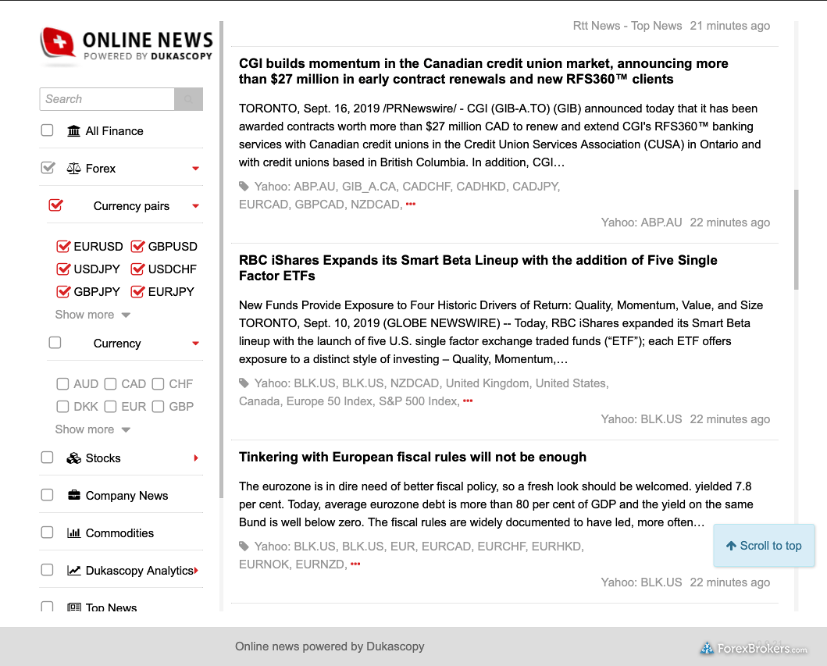Screen dimensions: 827x666
Task: Click Yahoo: ABP.AU source label
Action: coord(641,223)
